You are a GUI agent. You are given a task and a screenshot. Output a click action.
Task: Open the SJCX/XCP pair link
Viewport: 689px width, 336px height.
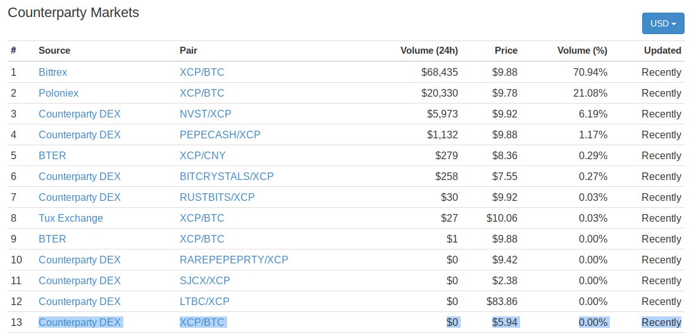205,280
